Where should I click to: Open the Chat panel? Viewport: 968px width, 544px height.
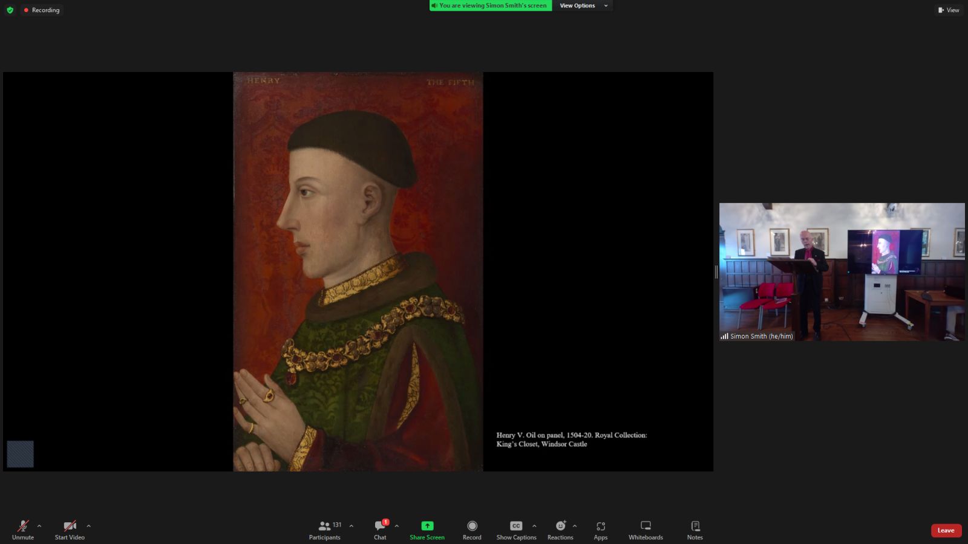tap(380, 529)
